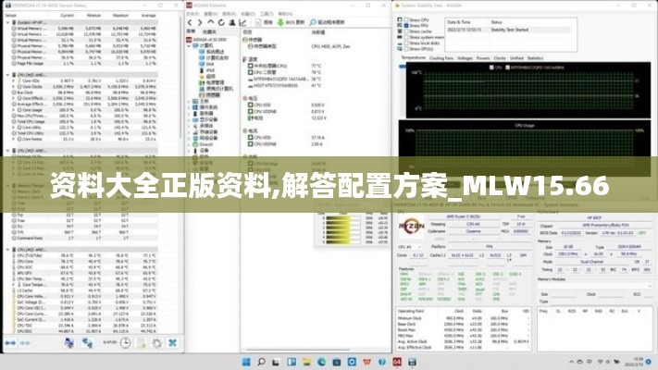Enable Stress system memory checkbox
658x370 pixels.
pyautogui.click(x=406, y=37)
